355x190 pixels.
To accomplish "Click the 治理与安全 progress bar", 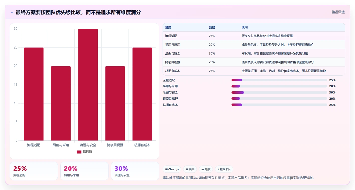I will (279, 92).
